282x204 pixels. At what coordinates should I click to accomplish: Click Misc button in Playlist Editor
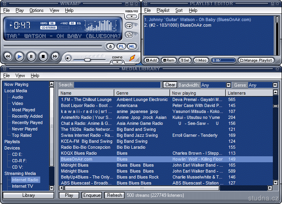201,60
